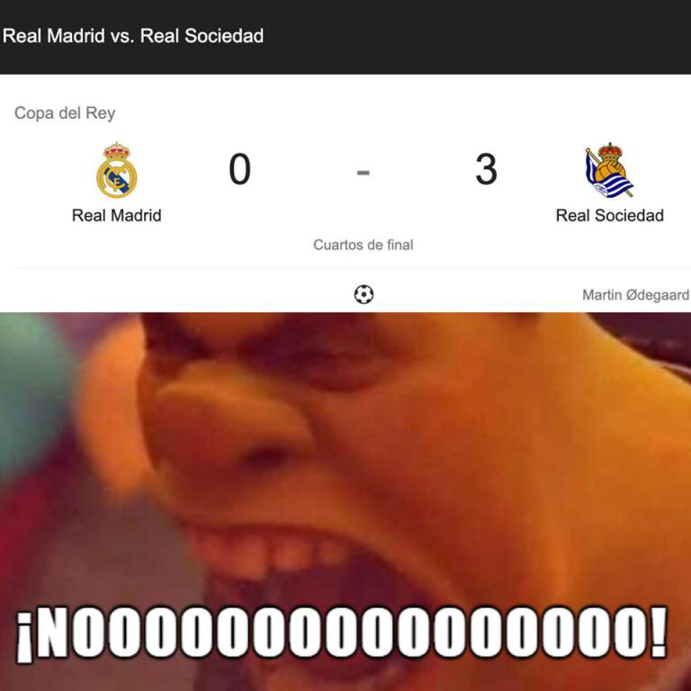
Task: Click the soccer ball goal icon
Action: point(363,294)
